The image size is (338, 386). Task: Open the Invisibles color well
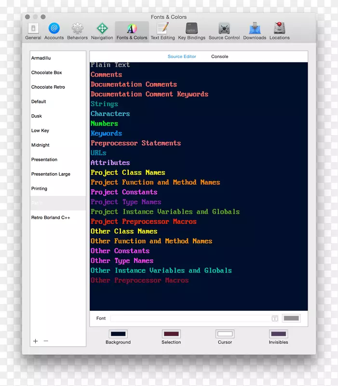pos(278,334)
